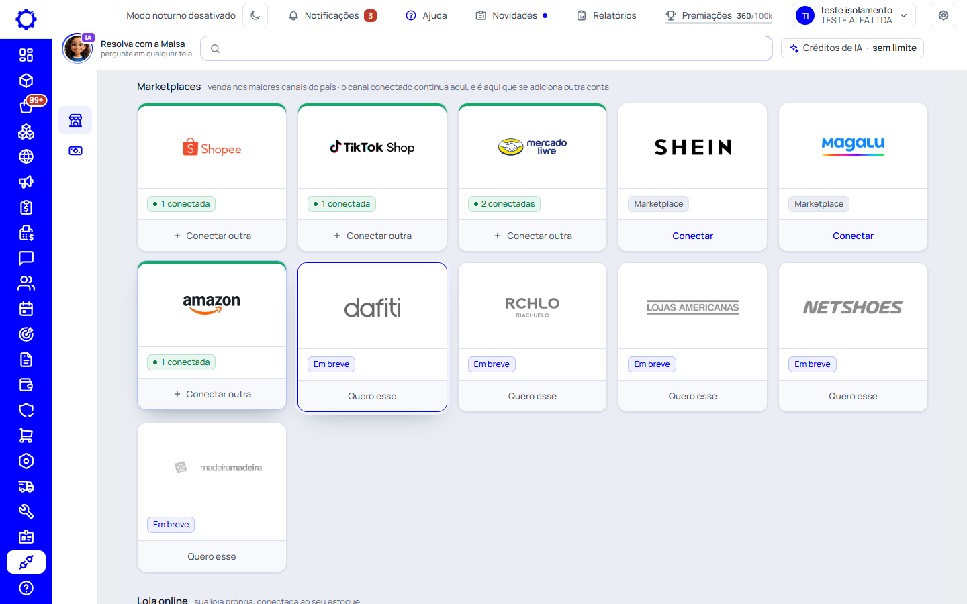This screenshot has width=967, height=604.
Task: Expand the teste isolamento account dropdown
Action: click(x=854, y=15)
